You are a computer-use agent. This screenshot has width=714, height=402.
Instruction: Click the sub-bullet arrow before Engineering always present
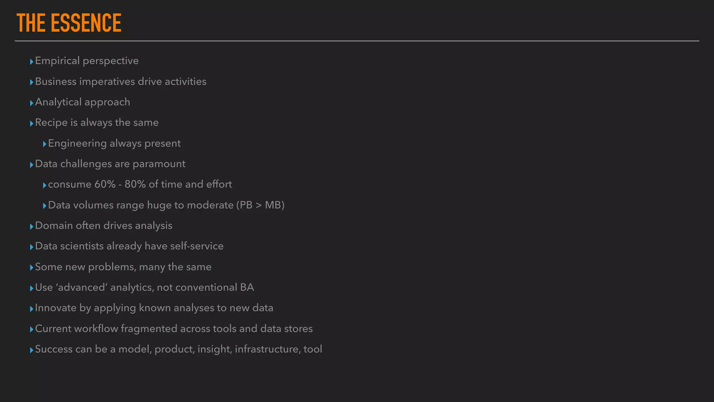(45, 144)
